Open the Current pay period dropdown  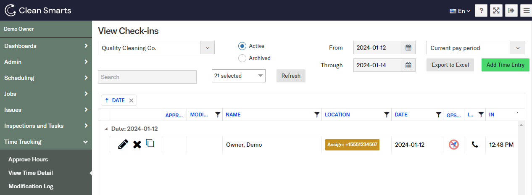tap(518, 48)
